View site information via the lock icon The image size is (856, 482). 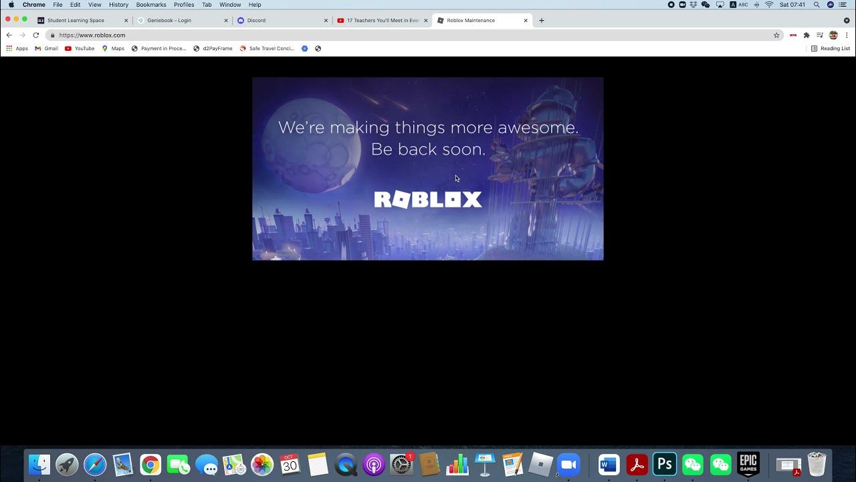(52, 35)
